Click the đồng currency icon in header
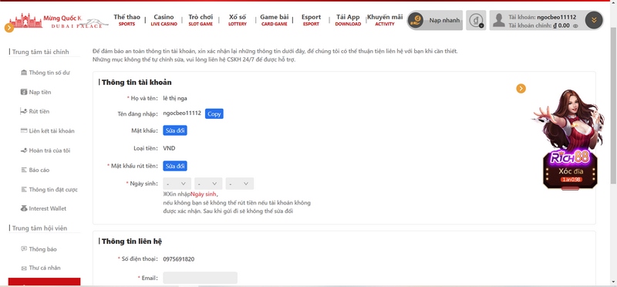This screenshot has height=287, width=617. [476, 20]
